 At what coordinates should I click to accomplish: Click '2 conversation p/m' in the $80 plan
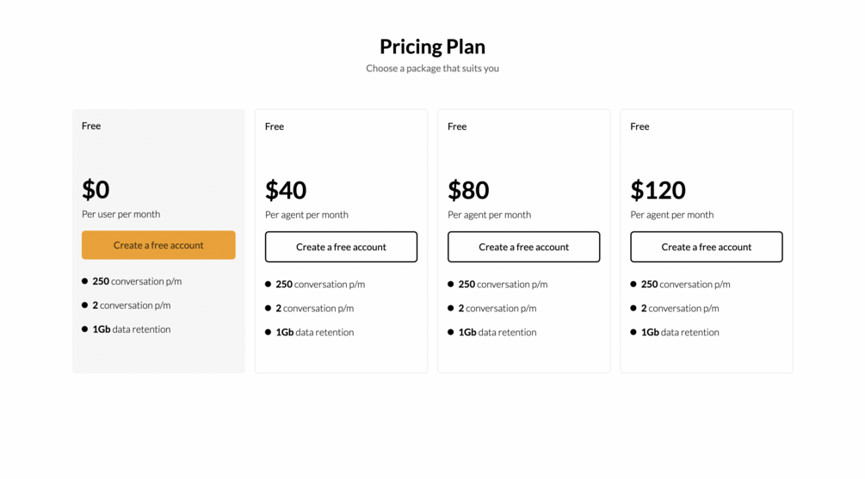tap(497, 308)
